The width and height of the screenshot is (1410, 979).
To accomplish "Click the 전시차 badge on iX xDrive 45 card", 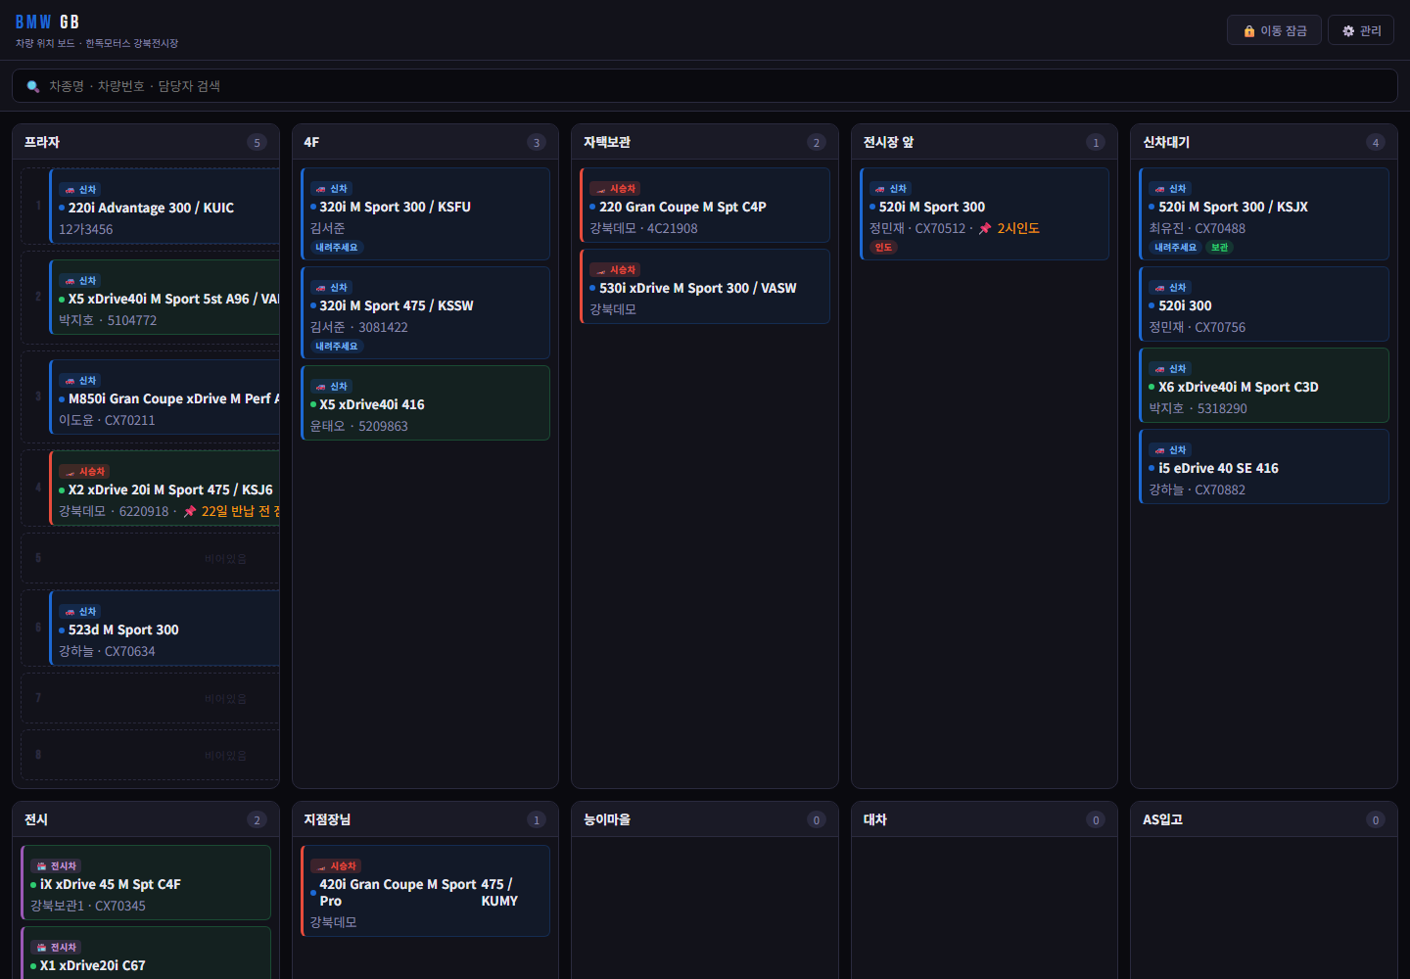I will pyautogui.click(x=56, y=865).
